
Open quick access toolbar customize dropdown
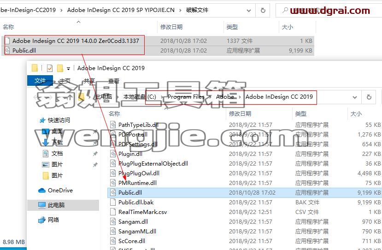coord(69,69)
